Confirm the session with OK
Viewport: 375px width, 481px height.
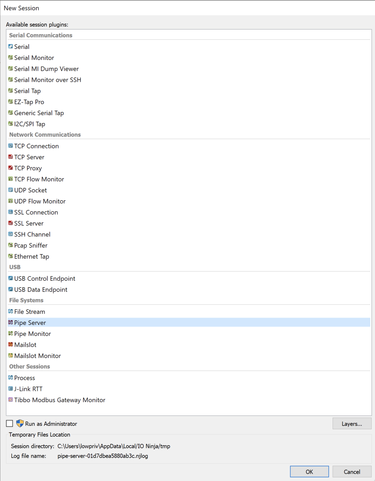click(309, 472)
